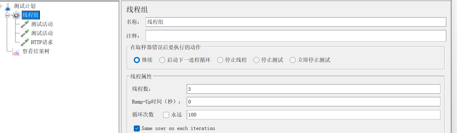Screen dimensions: 457x133
Task: Click the 测试计划 flask icon
Action: (x=8, y=6)
